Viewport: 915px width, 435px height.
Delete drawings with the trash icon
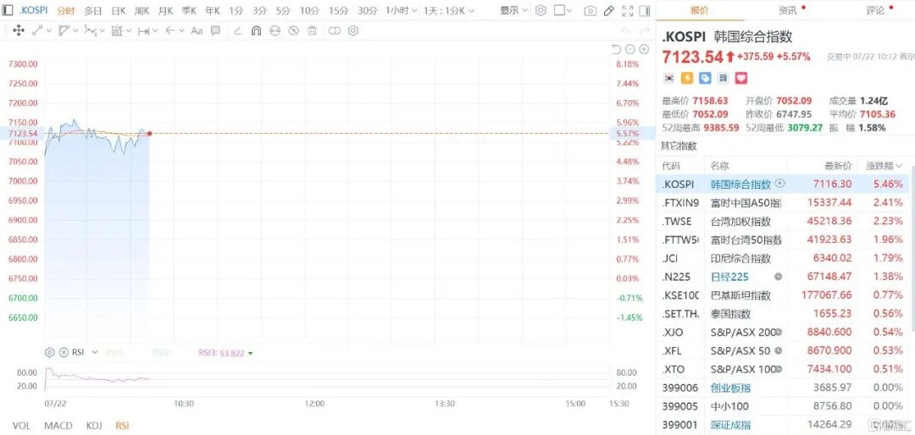(312, 31)
